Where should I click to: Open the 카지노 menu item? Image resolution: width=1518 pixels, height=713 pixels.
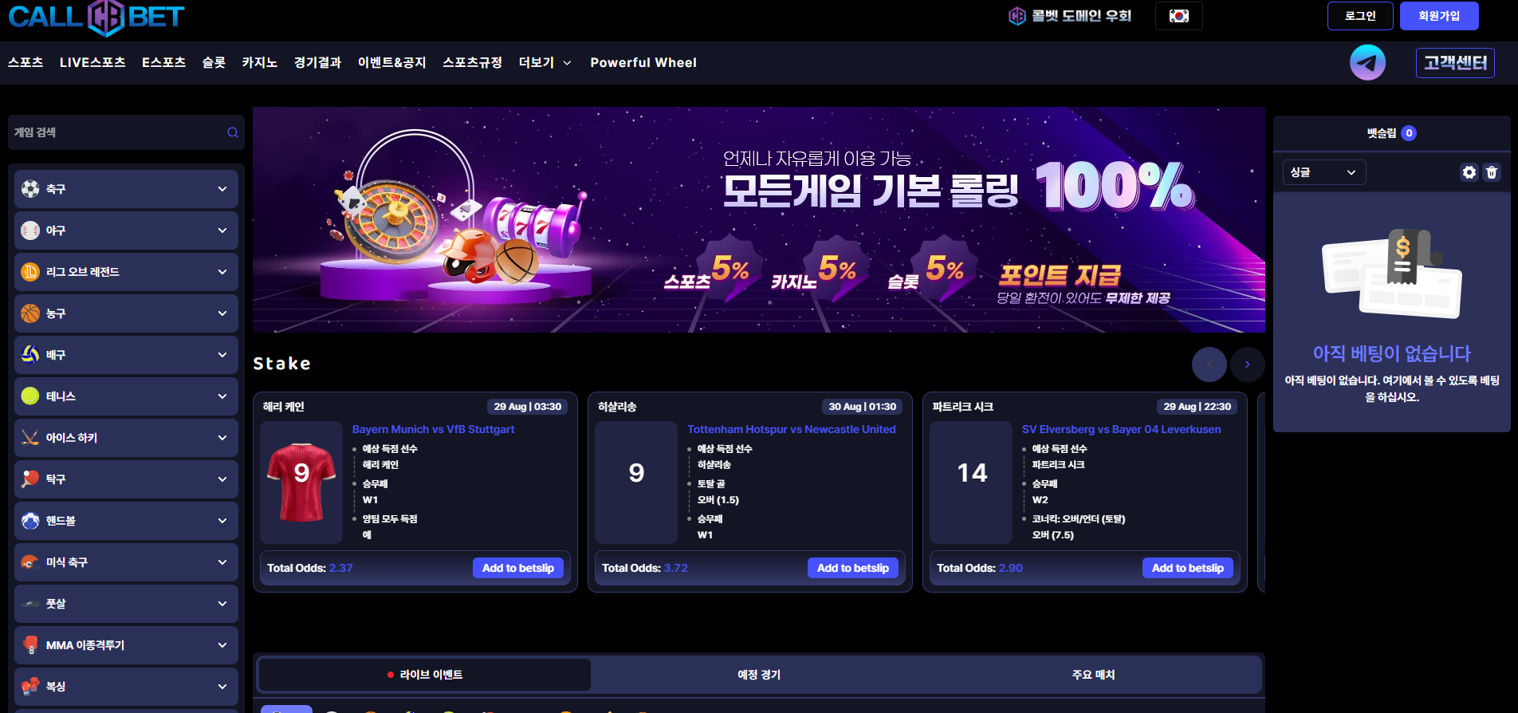click(x=260, y=62)
